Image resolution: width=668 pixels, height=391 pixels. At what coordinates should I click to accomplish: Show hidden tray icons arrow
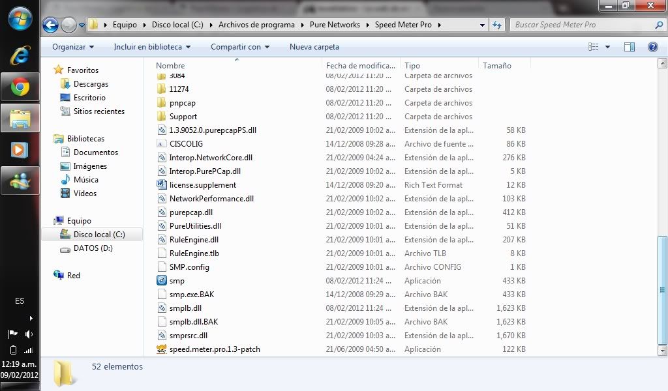(31, 318)
